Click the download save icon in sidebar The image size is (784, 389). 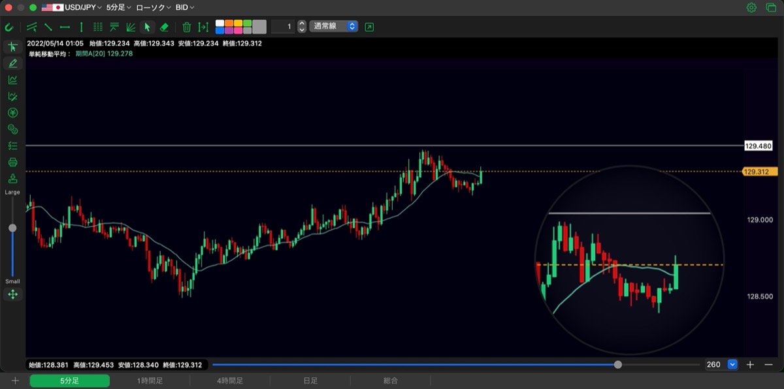[x=12, y=178]
